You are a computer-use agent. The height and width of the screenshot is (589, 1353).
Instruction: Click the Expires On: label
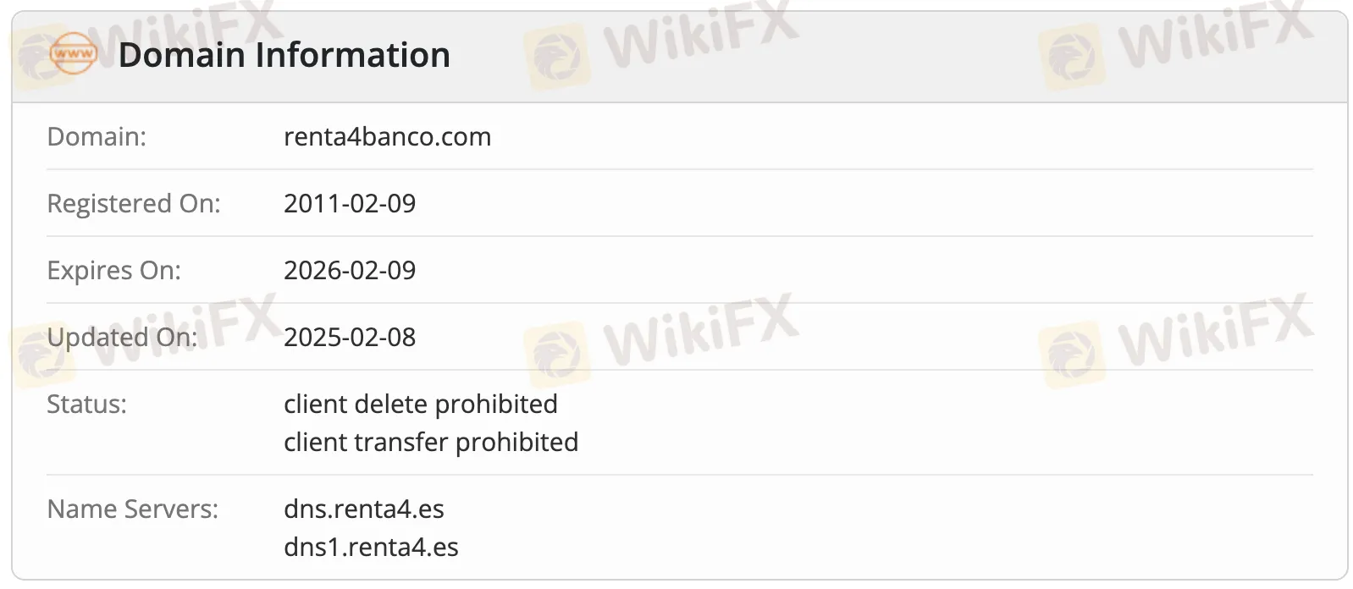click(113, 270)
